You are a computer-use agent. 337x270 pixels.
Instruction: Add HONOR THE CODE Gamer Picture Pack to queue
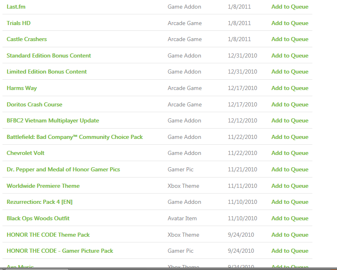[290, 251]
